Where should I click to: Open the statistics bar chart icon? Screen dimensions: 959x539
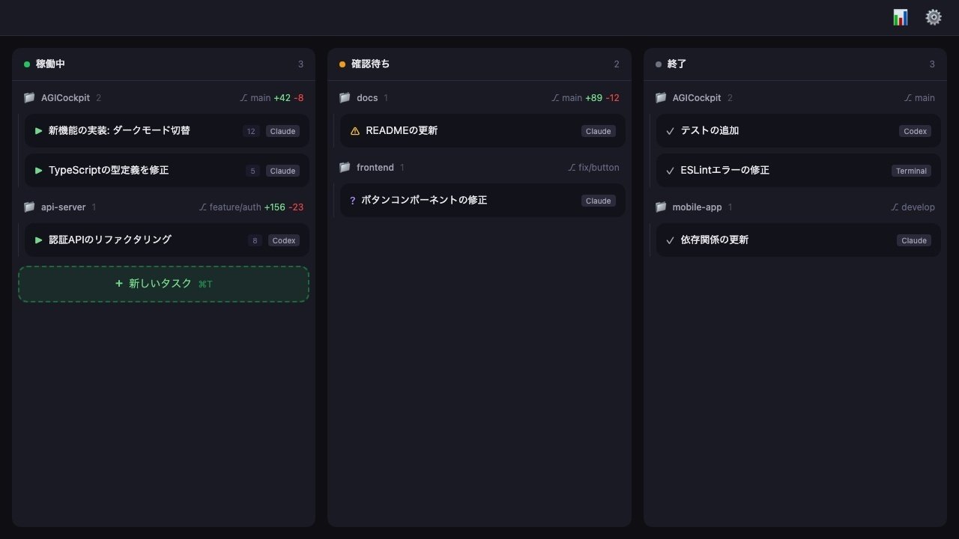[900, 17]
